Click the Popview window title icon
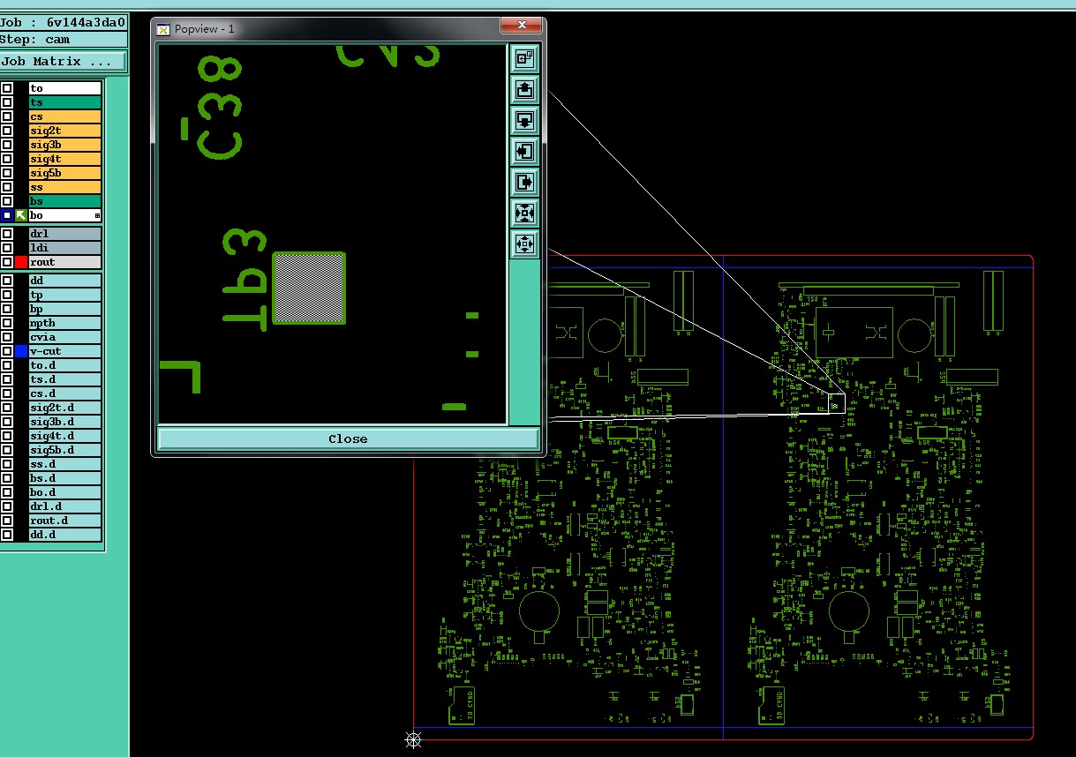This screenshot has height=757, width=1076. (163, 29)
